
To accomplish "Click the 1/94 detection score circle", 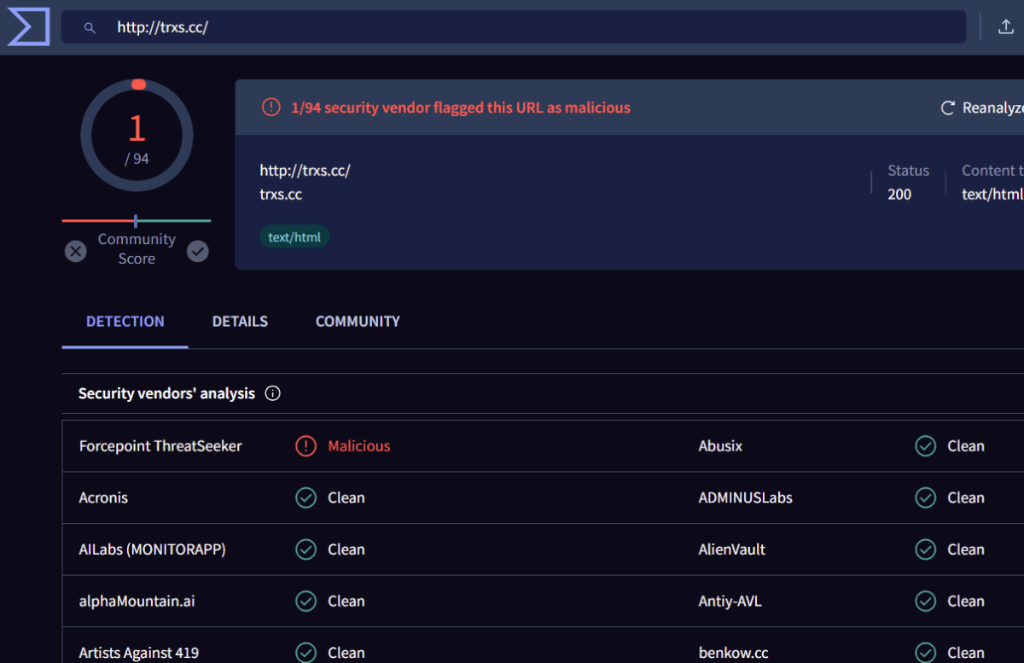I will pyautogui.click(x=137, y=136).
